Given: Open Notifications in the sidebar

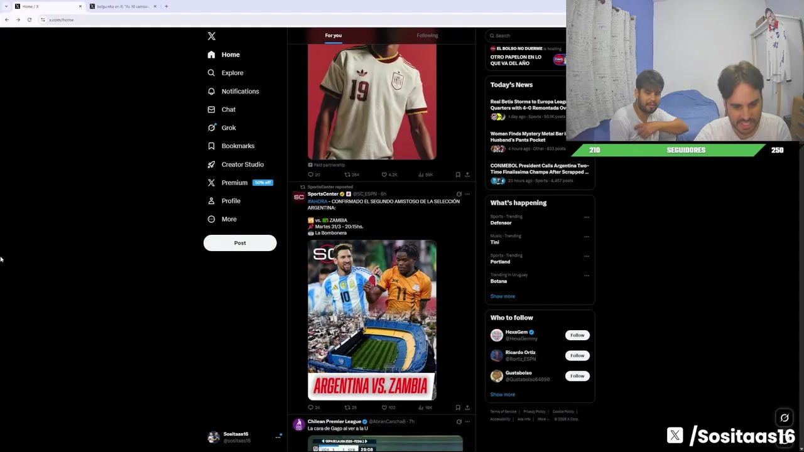Looking at the screenshot, I should pyautogui.click(x=233, y=91).
